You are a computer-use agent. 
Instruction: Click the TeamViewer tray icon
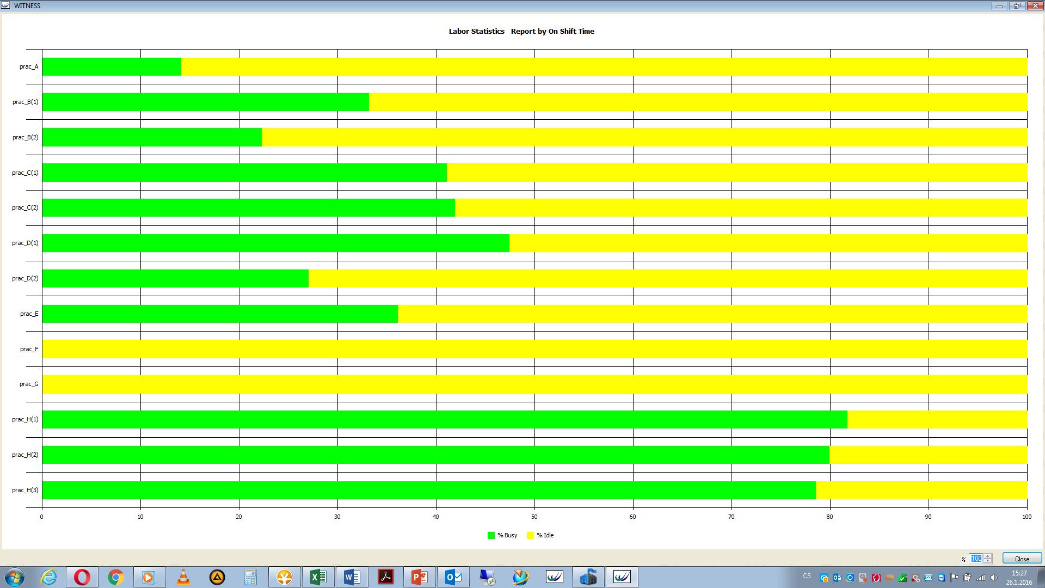942,578
